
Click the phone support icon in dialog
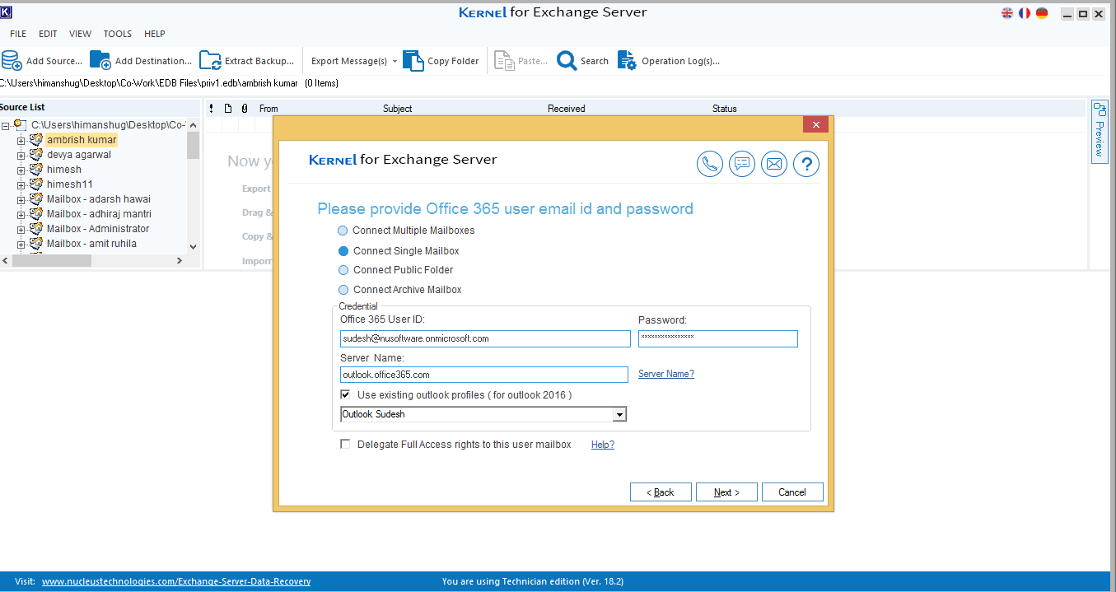(x=710, y=164)
